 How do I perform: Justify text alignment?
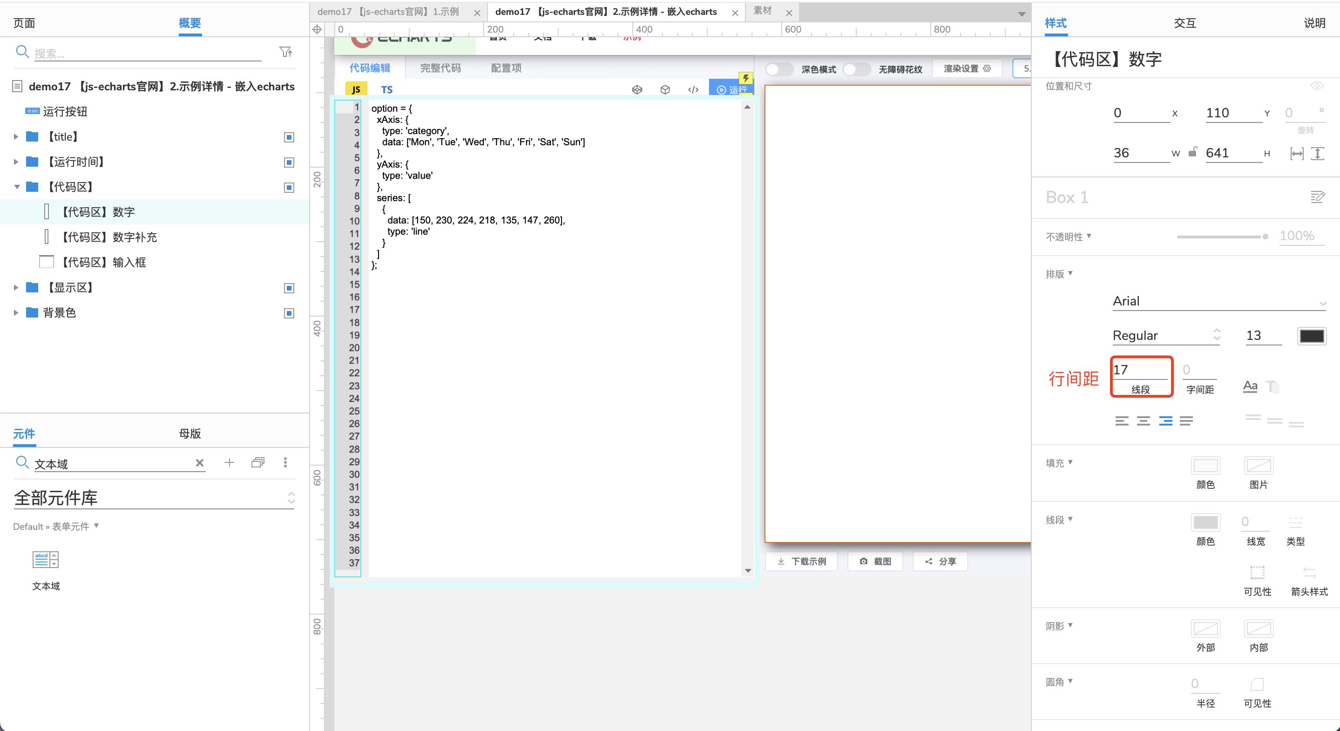tap(1186, 420)
